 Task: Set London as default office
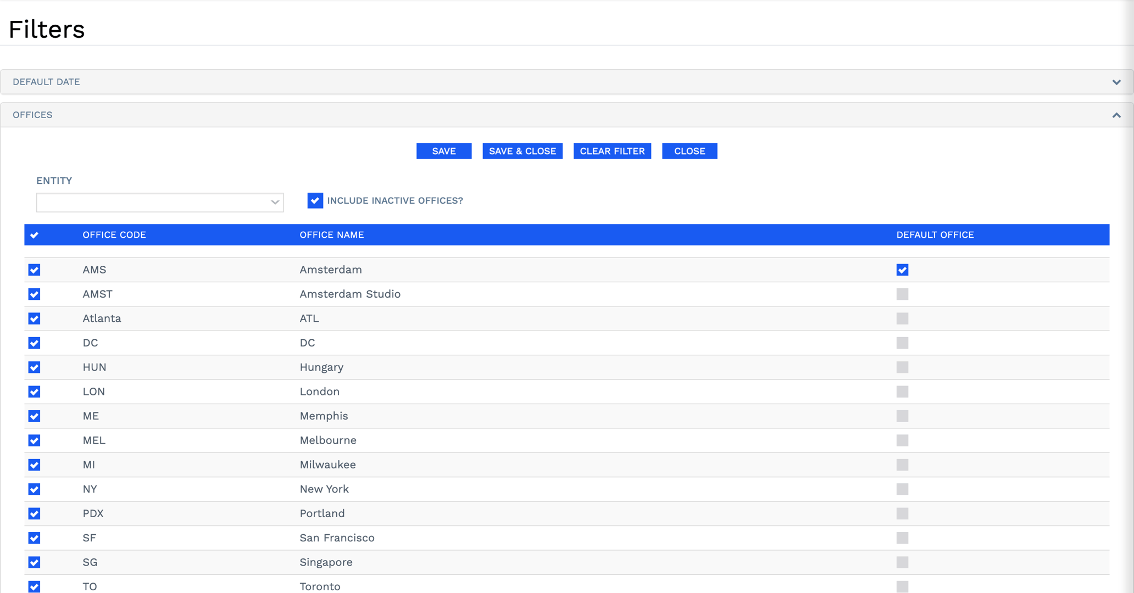[x=902, y=391]
